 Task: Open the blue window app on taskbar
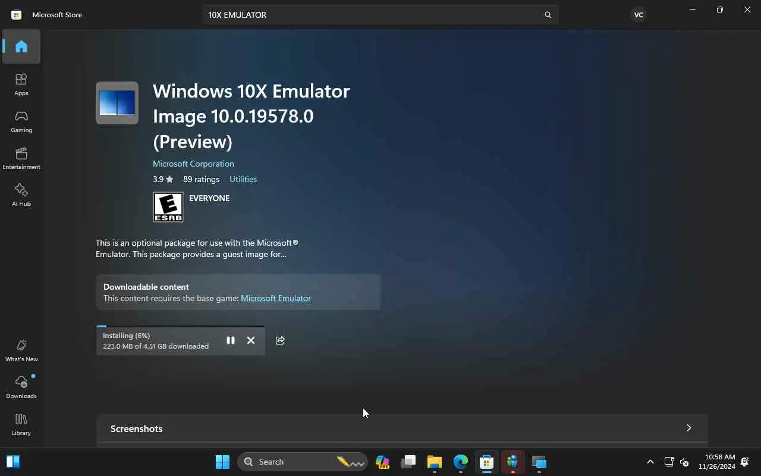(x=539, y=462)
